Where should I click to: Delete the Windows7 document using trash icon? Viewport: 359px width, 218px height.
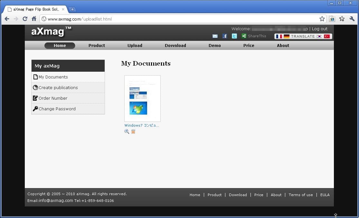[133, 132]
